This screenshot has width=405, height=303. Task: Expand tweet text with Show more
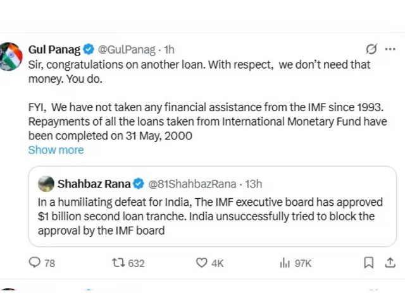click(56, 150)
